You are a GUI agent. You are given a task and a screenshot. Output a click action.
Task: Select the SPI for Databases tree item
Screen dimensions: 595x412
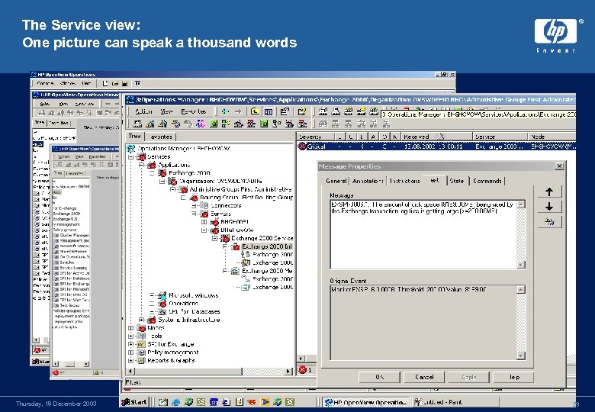pyautogui.click(x=195, y=311)
